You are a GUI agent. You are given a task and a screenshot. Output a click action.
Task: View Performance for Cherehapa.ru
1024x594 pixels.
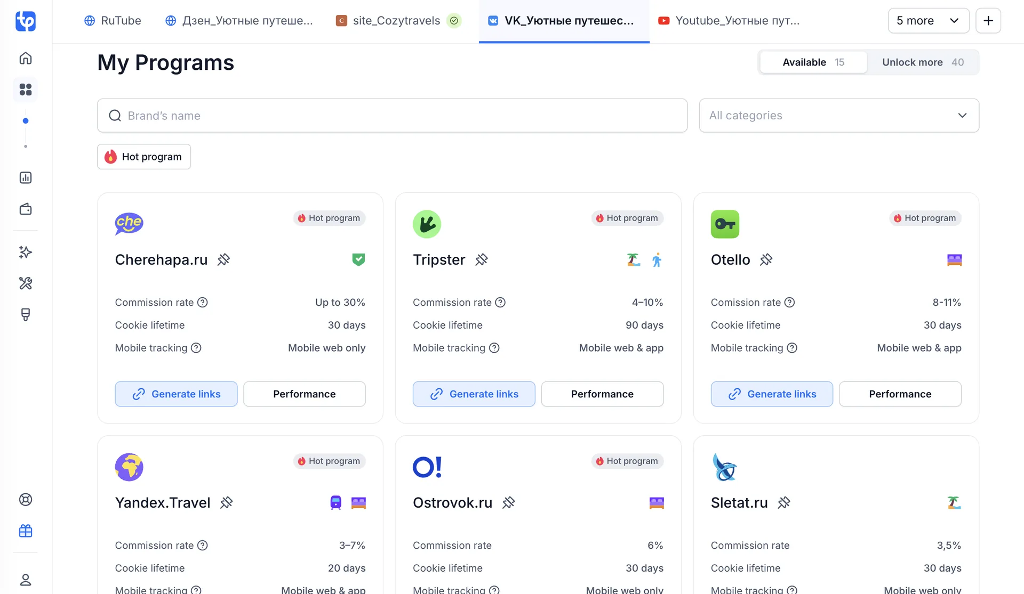[305, 394]
